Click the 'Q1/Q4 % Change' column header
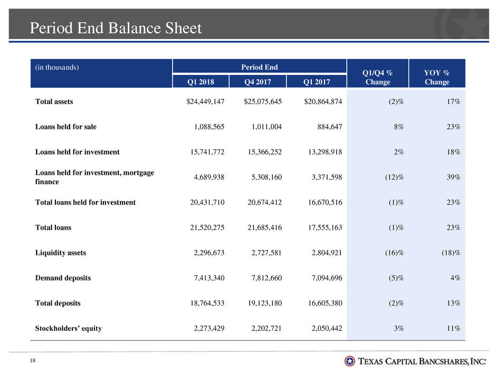The height and width of the screenshot is (372, 496). (x=378, y=77)
